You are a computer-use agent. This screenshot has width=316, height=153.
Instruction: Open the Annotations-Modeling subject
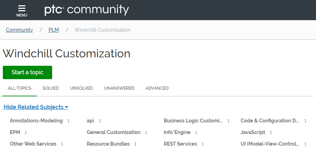coord(36,121)
